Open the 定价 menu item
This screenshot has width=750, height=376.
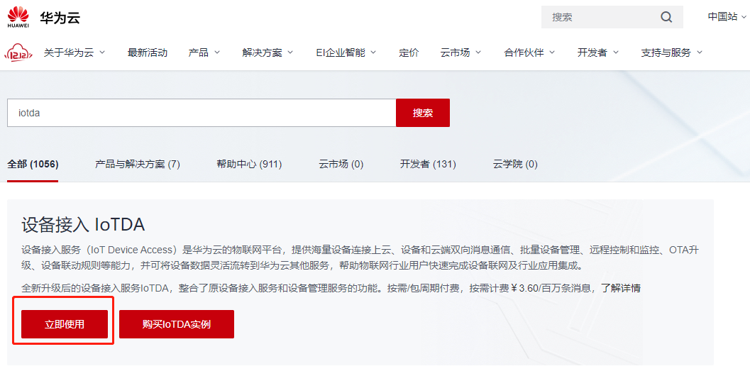click(409, 52)
